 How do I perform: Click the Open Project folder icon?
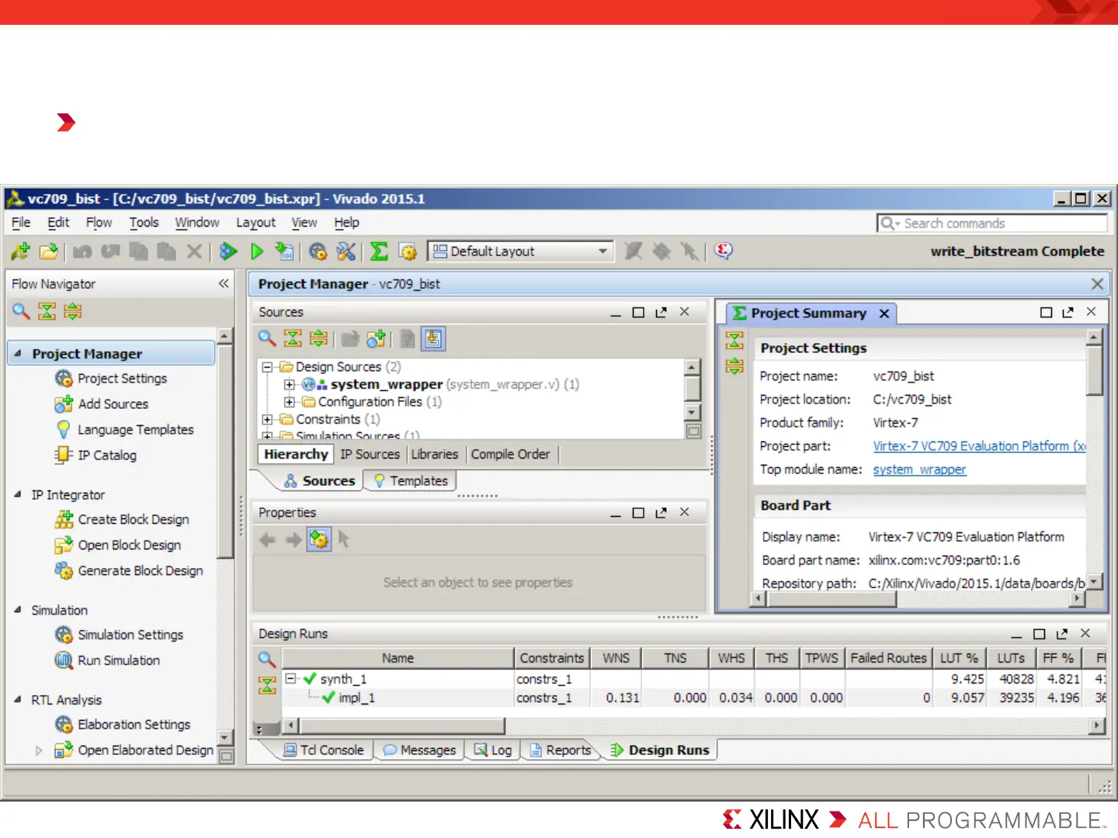tap(49, 251)
